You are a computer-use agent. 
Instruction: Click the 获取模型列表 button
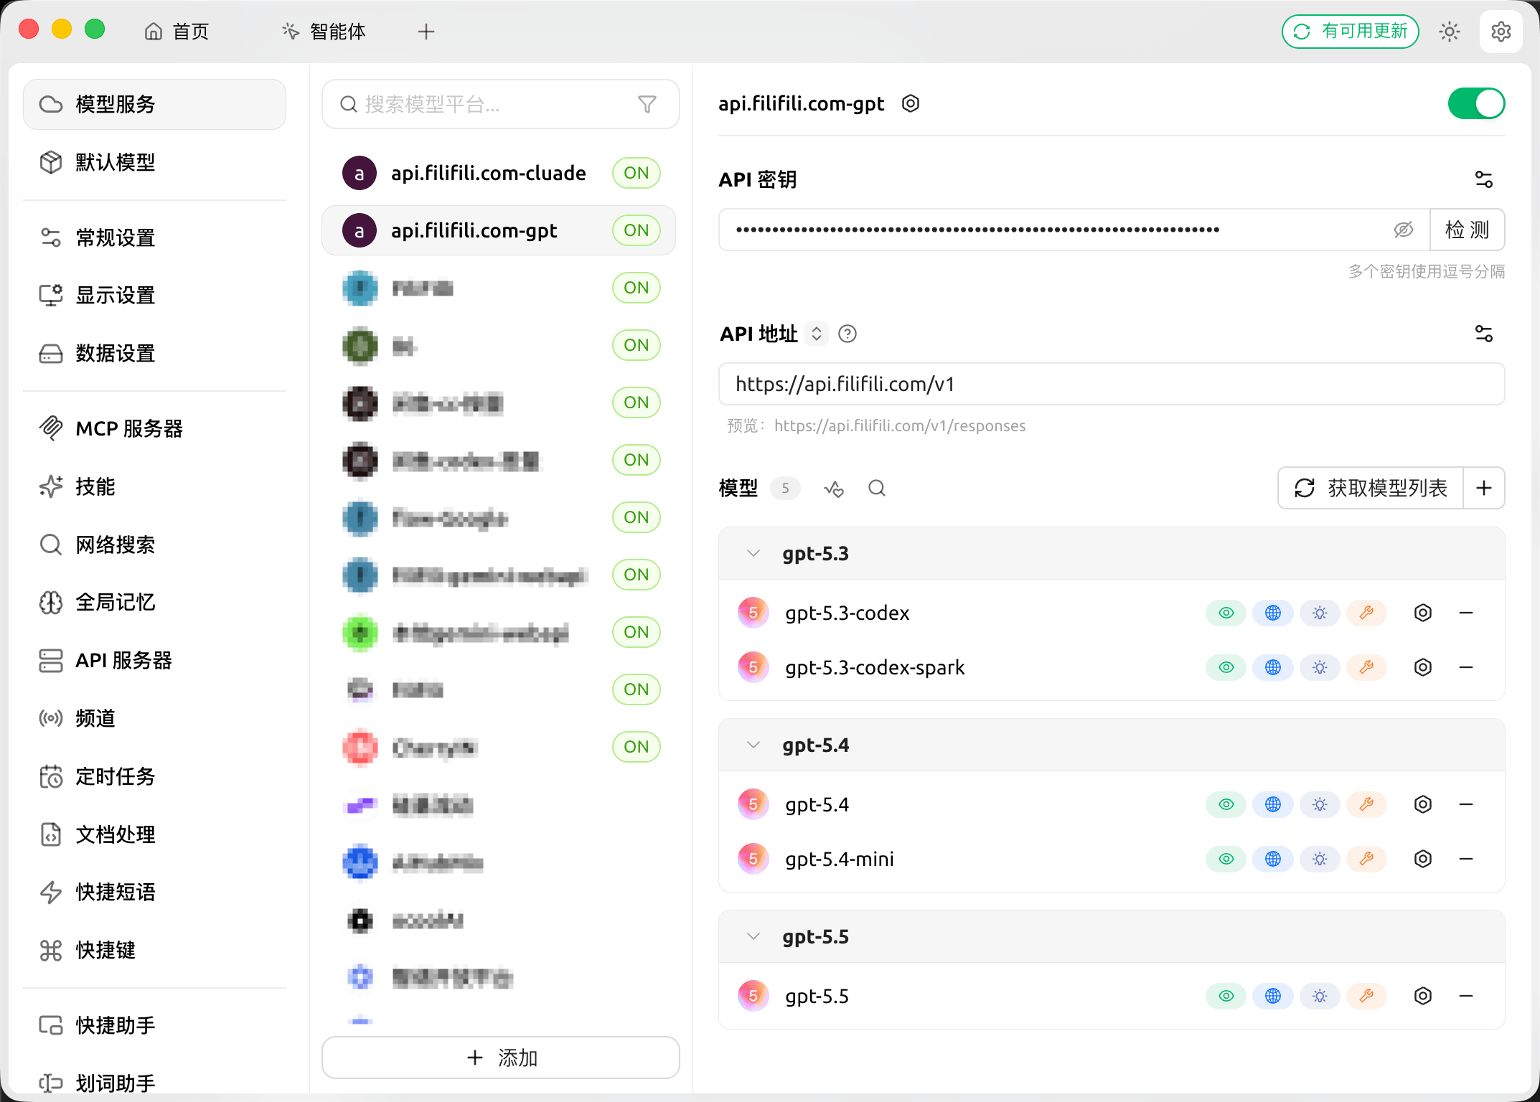(1370, 489)
